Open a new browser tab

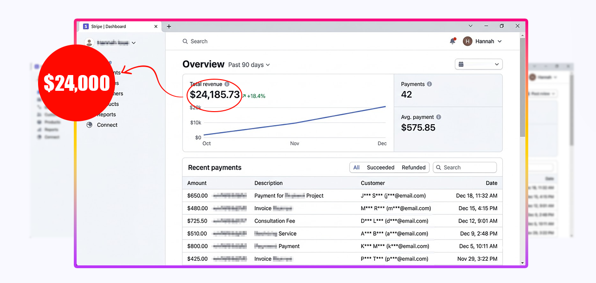(169, 26)
